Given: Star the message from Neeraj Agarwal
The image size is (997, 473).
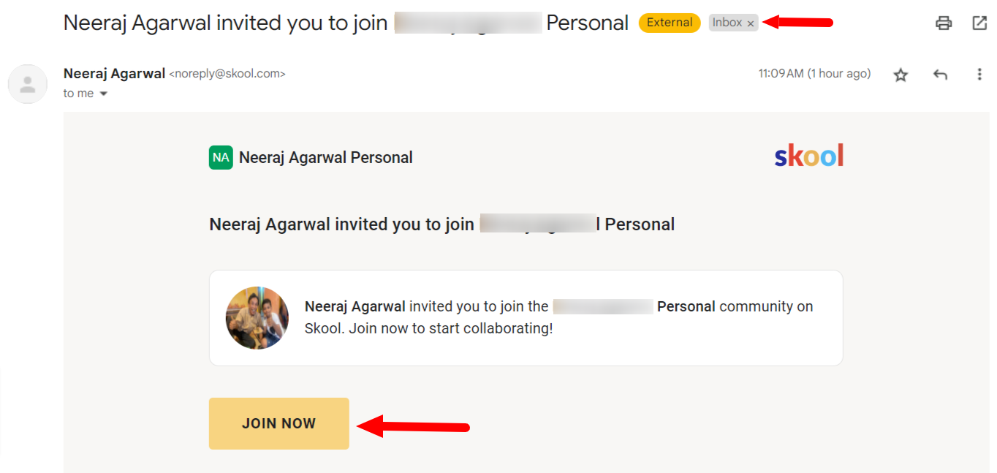Looking at the screenshot, I should 901,75.
